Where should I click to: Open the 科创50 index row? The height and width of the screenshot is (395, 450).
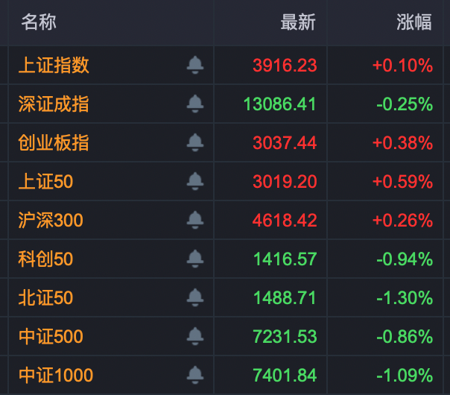[x=45, y=259]
